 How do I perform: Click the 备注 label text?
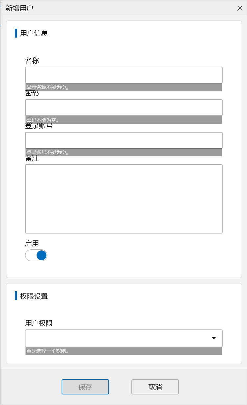32,159
